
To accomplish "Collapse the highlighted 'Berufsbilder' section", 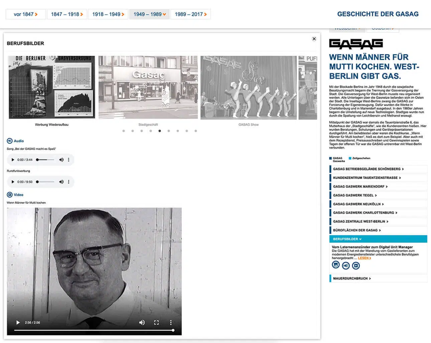I will coord(378,239).
